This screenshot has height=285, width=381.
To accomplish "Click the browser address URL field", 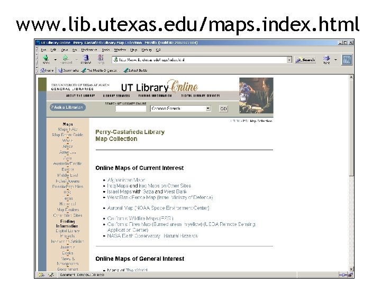I will click(x=202, y=60).
